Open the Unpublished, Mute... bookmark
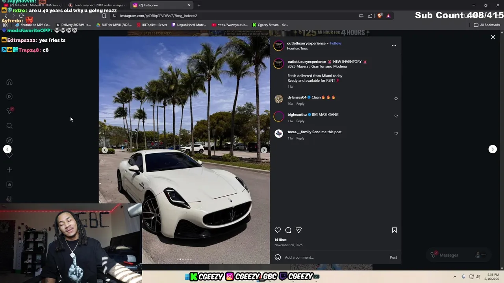Image resolution: width=504 pixels, height=283 pixels. pyautogui.click(x=189, y=25)
